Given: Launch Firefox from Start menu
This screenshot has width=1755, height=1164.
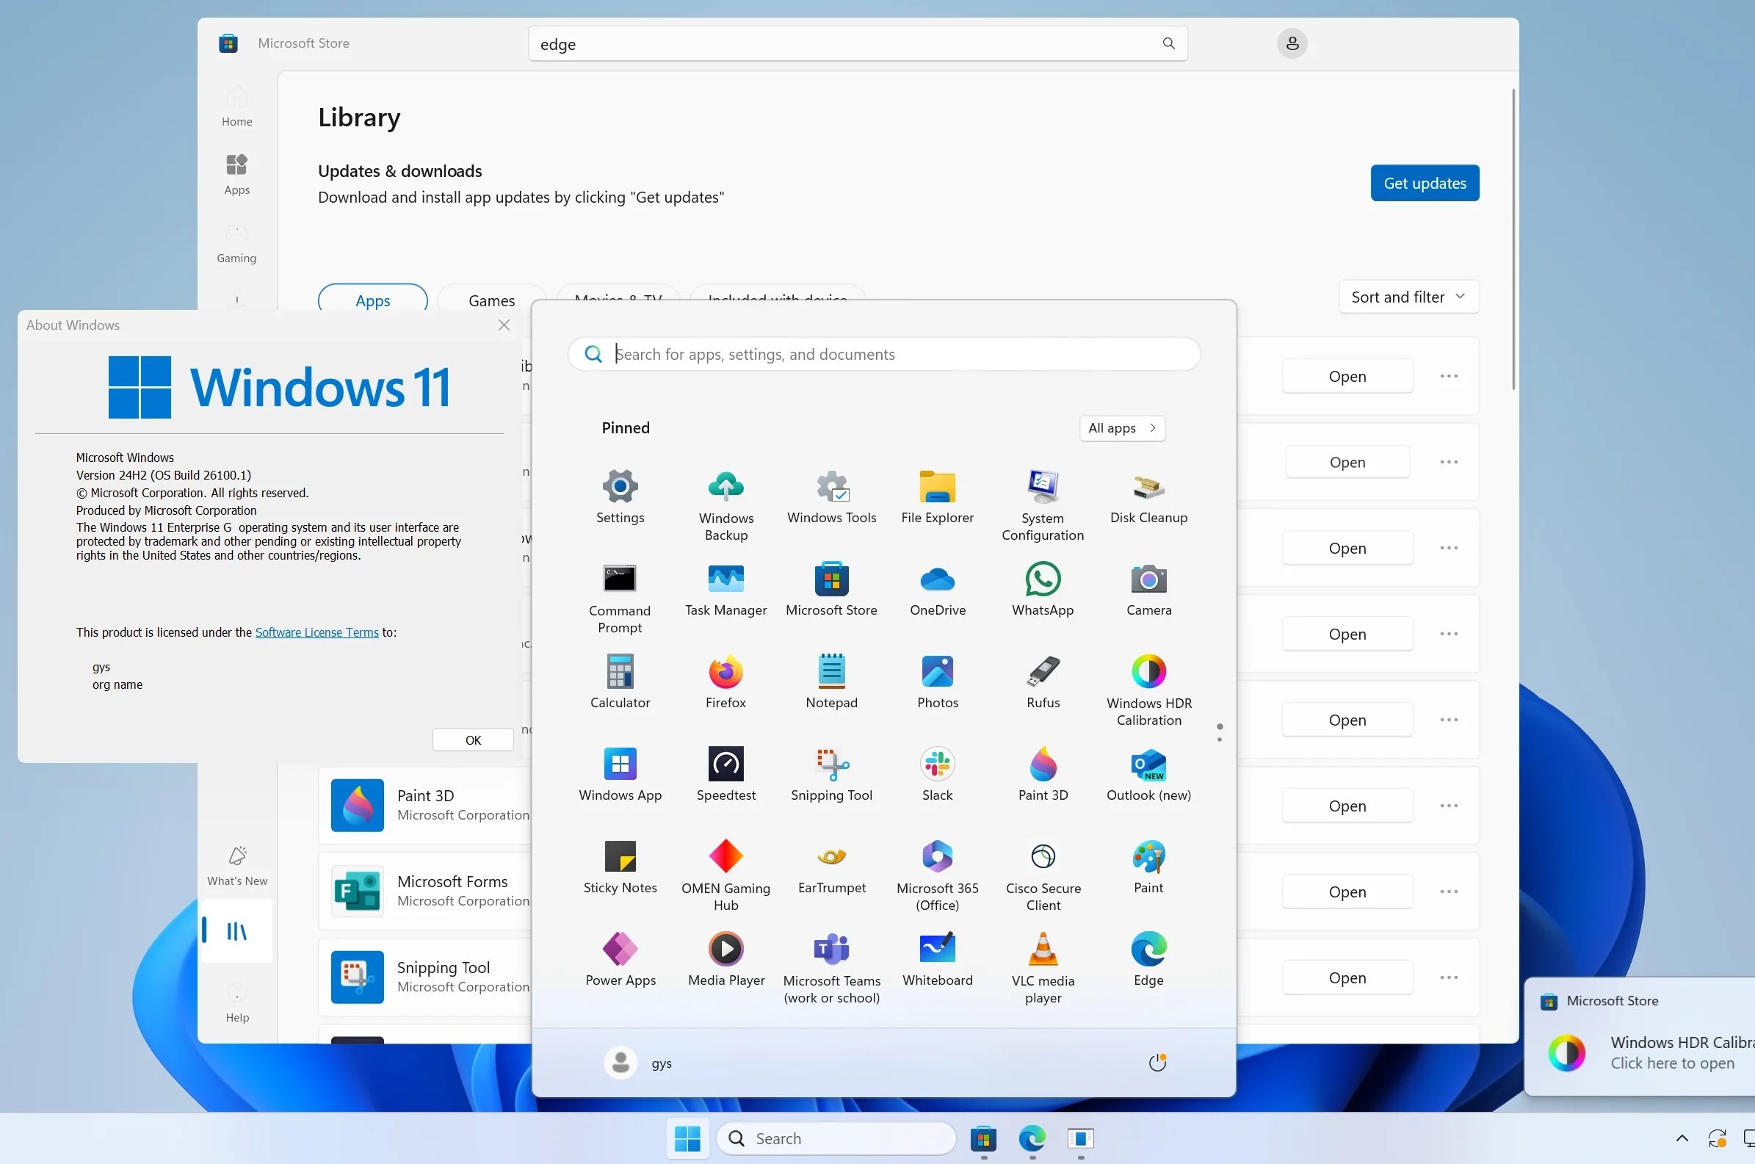Looking at the screenshot, I should coord(725,682).
